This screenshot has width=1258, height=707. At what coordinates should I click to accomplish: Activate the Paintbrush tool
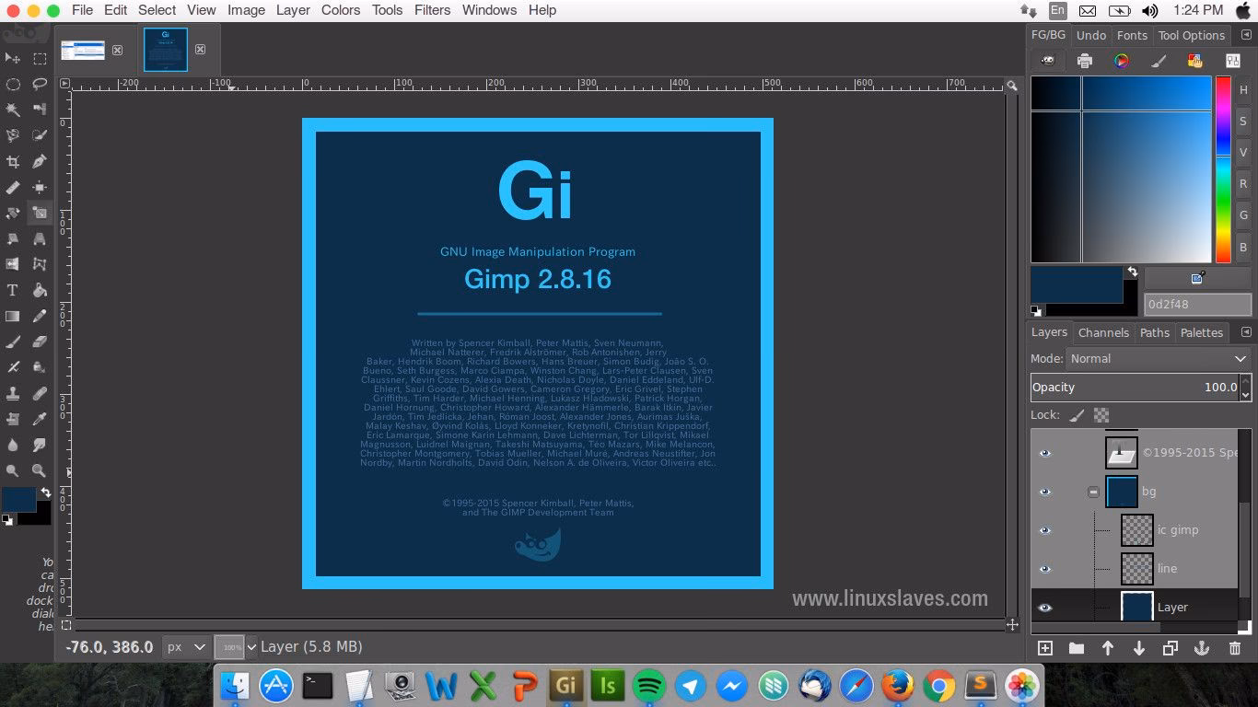click(14, 342)
